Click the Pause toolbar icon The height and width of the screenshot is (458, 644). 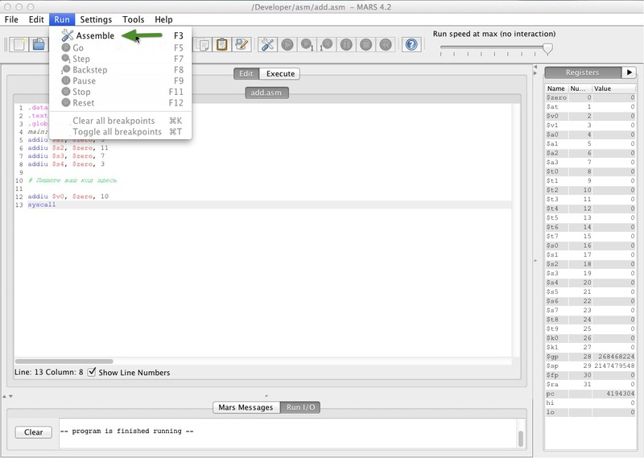[x=346, y=44]
